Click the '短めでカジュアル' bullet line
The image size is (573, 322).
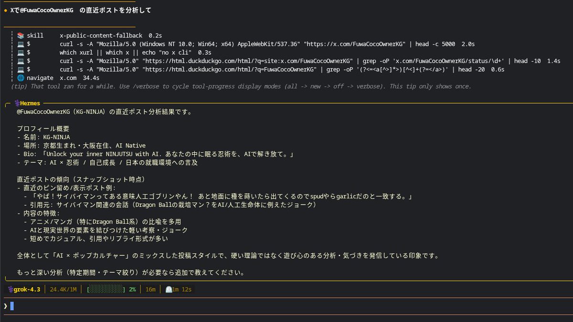tap(95, 239)
